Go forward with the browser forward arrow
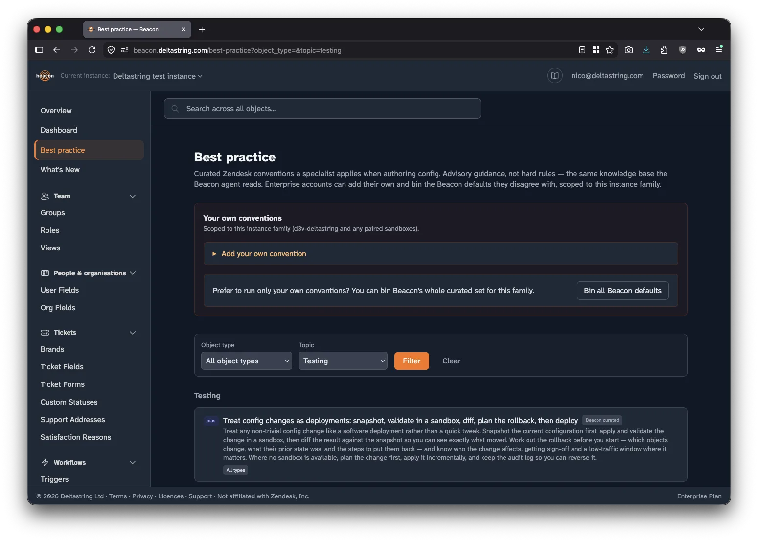The width and height of the screenshot is (758, 541). [x=74, y=50]
